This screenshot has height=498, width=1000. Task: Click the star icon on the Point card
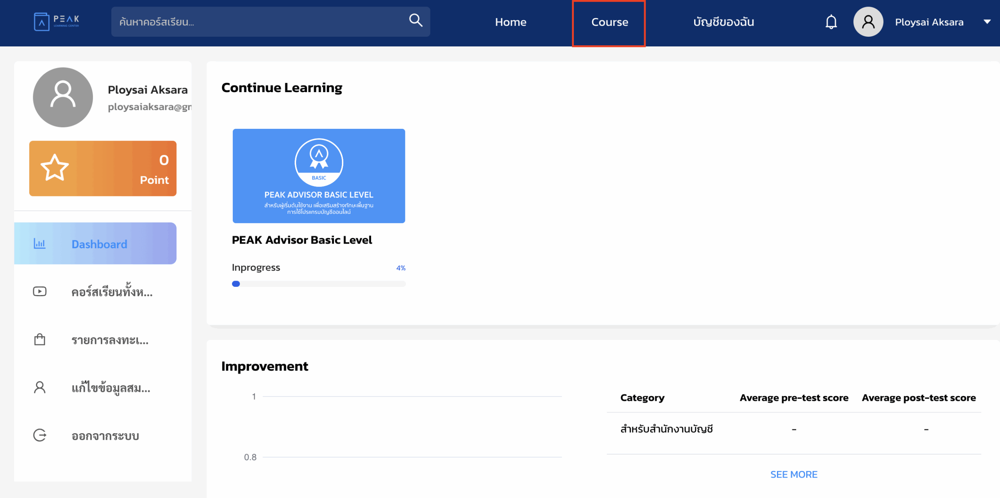(x=55, y=168)
